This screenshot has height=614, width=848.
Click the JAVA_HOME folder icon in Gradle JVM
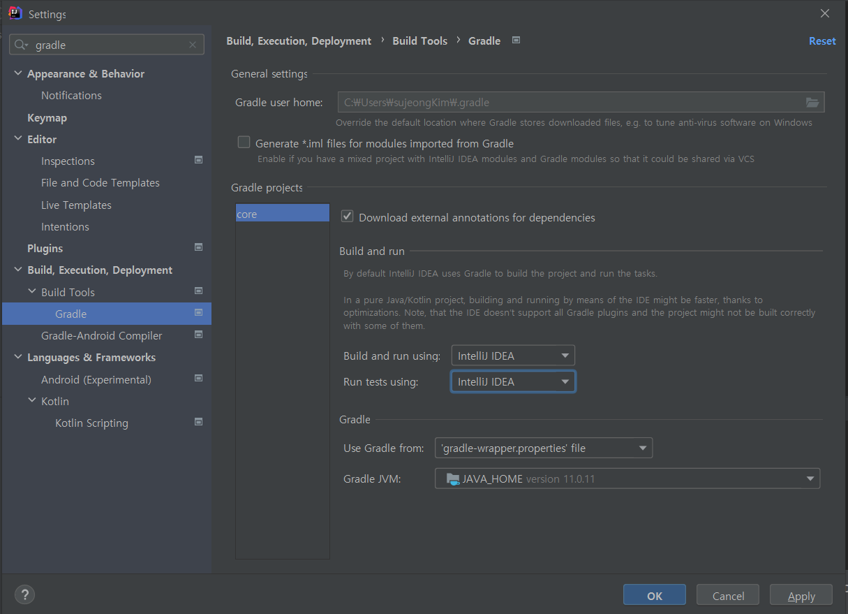point(452,478)
